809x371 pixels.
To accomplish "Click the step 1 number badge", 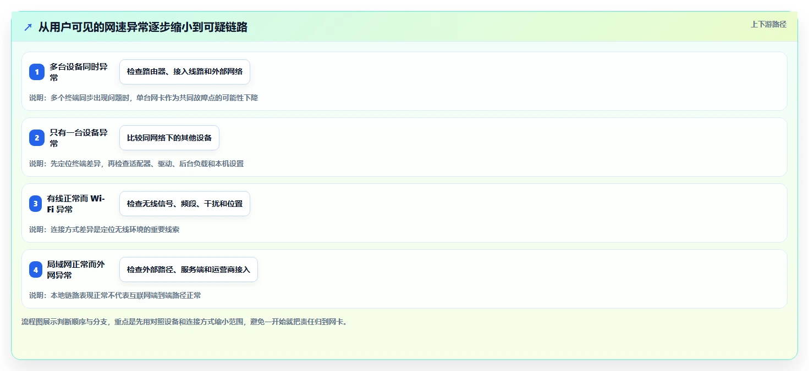I will (37, 72).
